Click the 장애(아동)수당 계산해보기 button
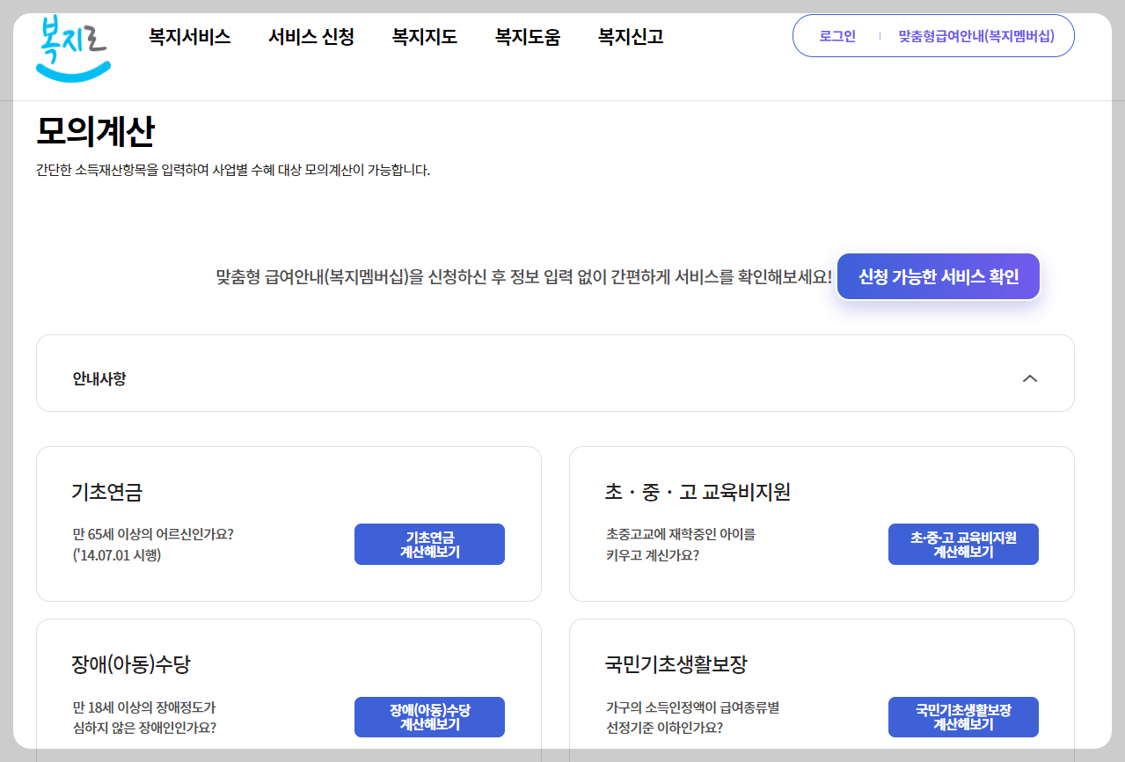 [429, 717]
